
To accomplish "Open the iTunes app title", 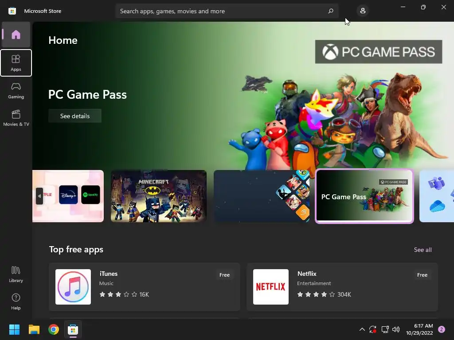I will coord(109,274).
